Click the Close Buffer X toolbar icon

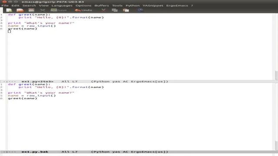click(x=43, y=10)
